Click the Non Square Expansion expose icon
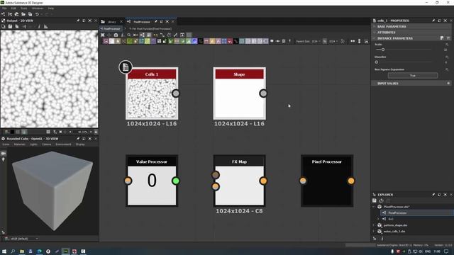The height and width of the screenshot is (255, 454). point(447,69)
